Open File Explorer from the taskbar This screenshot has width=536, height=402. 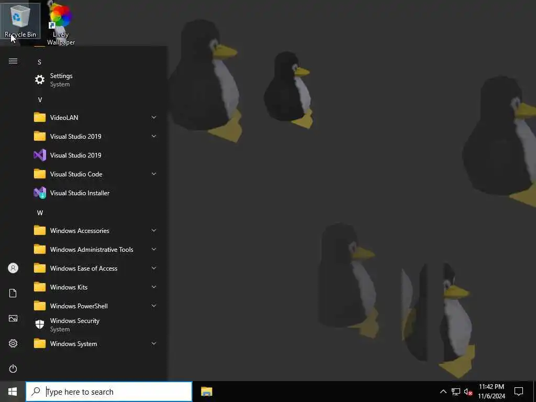pyautogui.click(x=206, y=392)
